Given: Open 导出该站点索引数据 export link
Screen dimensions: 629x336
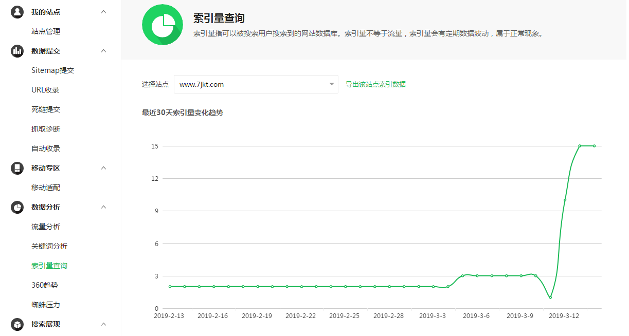Looking at the screenshot, I should pos(375,84).
